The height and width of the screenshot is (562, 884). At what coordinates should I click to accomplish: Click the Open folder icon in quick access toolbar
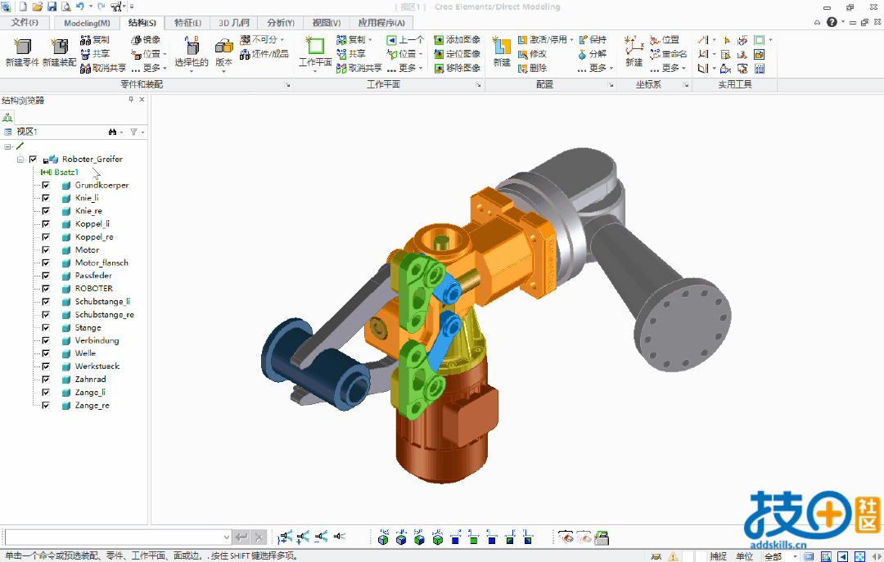pos(37,7)
